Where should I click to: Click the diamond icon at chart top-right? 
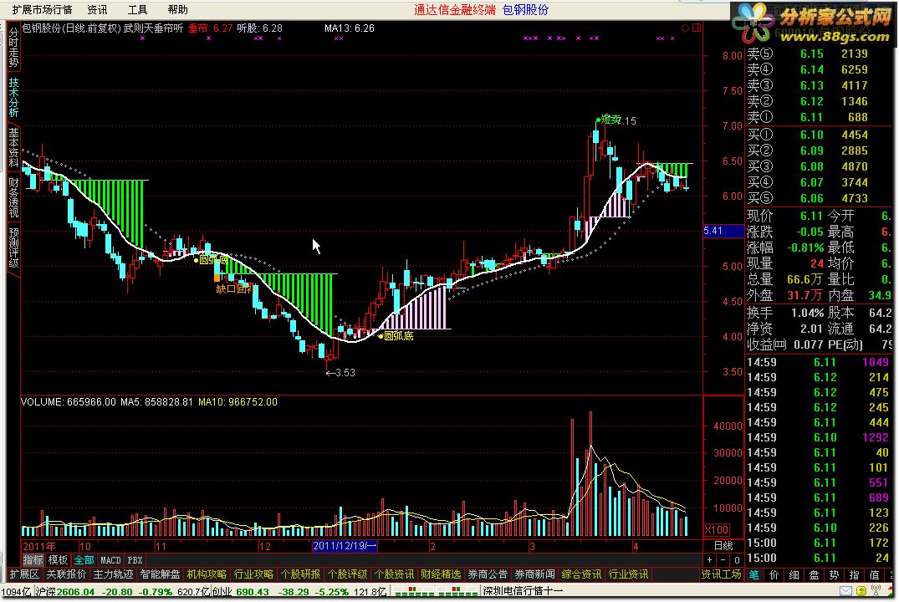point(685,28)
